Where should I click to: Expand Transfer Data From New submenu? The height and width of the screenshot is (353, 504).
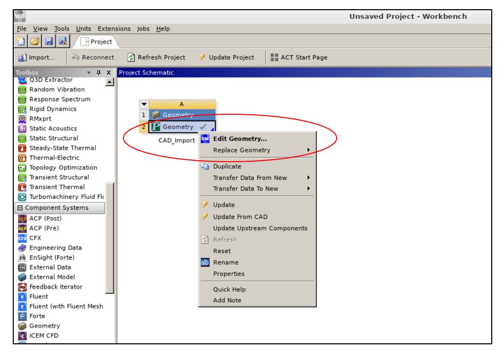click(257, 178)
